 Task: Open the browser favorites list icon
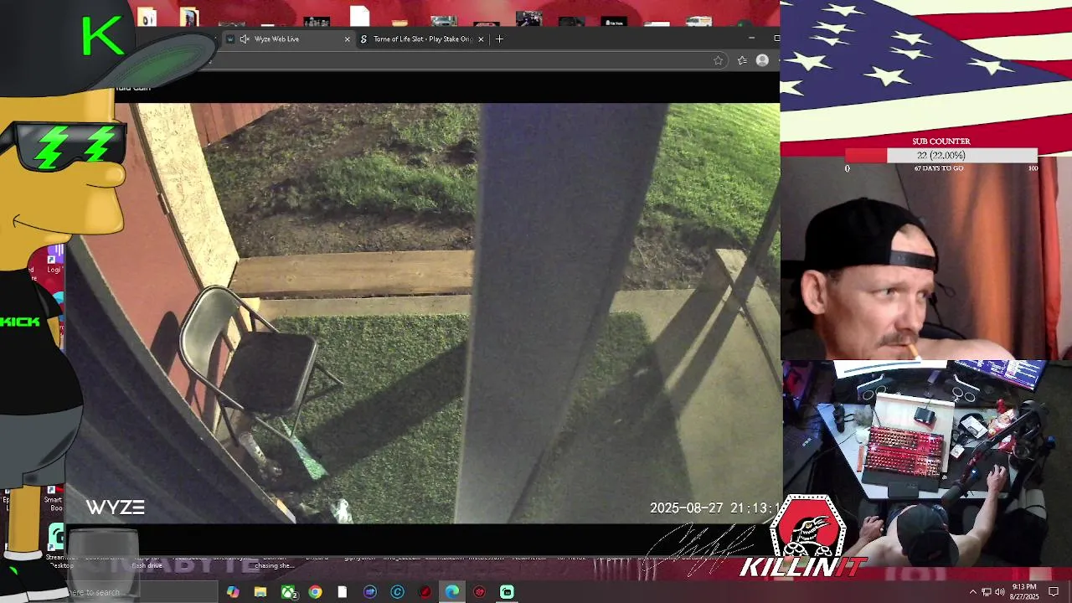pos(742,60)
